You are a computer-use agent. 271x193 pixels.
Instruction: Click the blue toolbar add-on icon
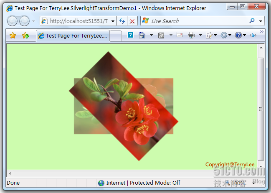[130, 35]
